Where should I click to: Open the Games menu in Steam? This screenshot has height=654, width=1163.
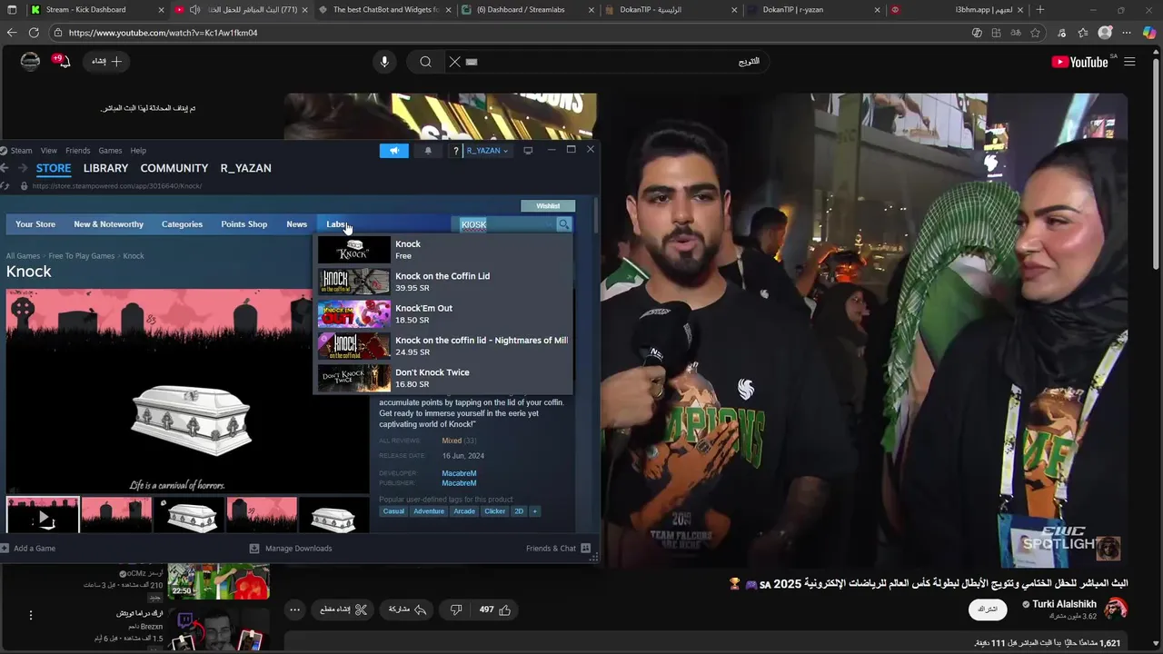pyautogui.click(x=110, y=151)
